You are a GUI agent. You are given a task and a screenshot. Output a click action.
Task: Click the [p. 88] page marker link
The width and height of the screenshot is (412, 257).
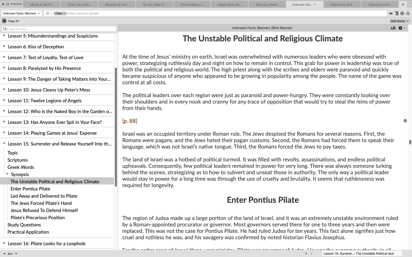click(x=130, y=121)
